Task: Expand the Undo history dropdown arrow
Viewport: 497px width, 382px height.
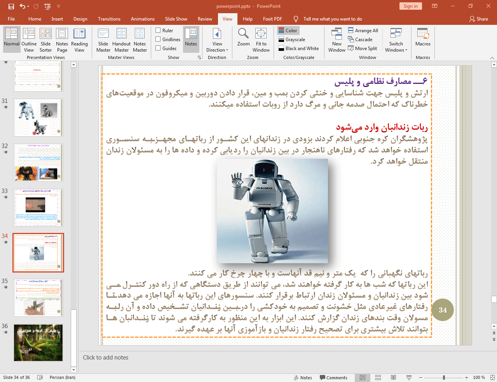Action: pyautogui.click(x=28, y=6)
